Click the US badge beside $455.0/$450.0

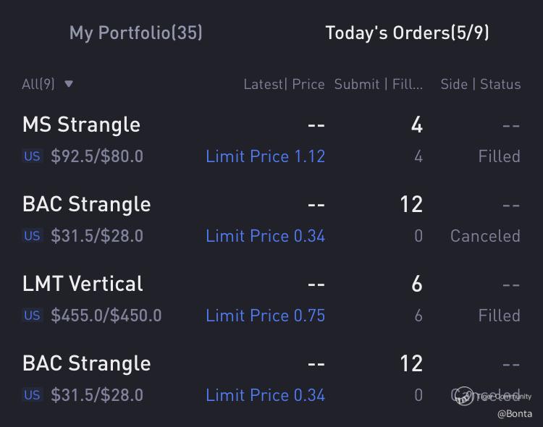click(32, 316)
